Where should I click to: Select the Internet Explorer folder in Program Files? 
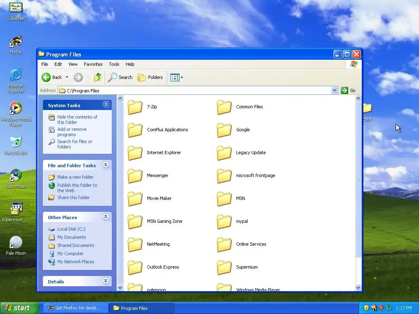click(135, 153)
